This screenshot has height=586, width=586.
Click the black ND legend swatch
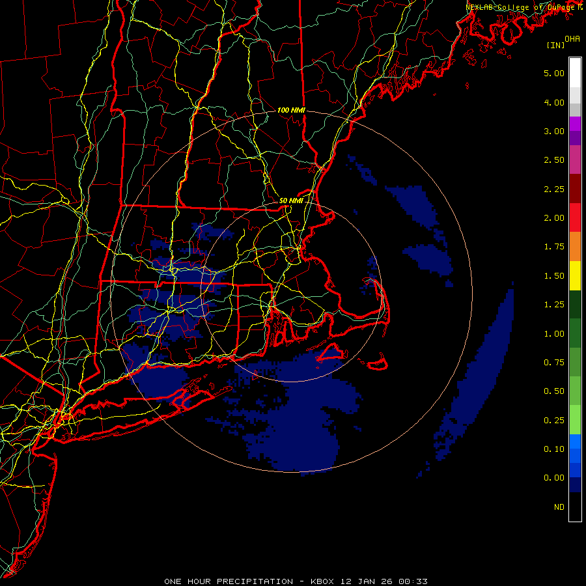click(575, 507)
